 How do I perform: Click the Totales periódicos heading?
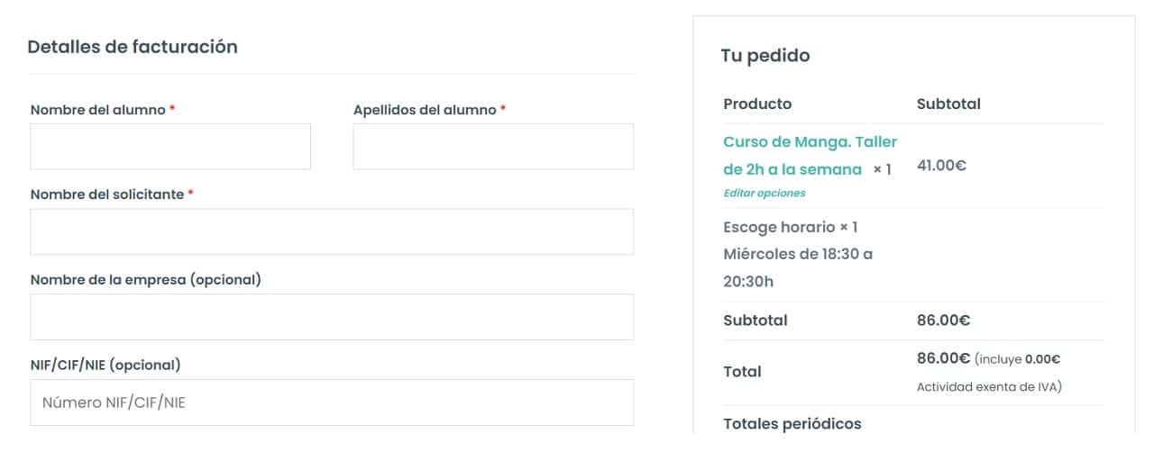792,424
